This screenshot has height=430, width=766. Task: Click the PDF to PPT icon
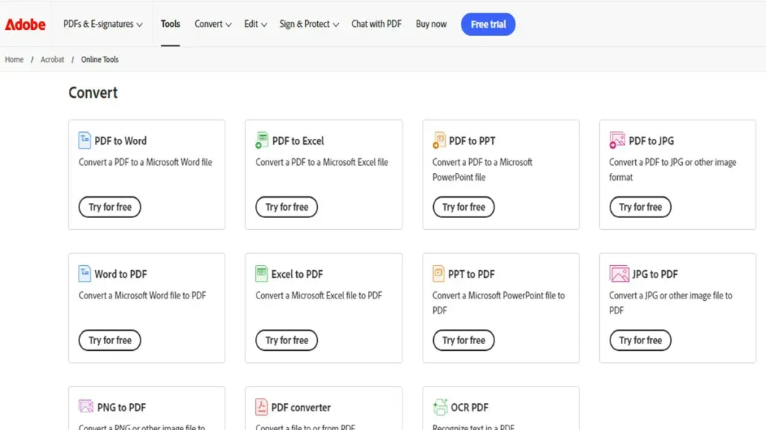438,140
